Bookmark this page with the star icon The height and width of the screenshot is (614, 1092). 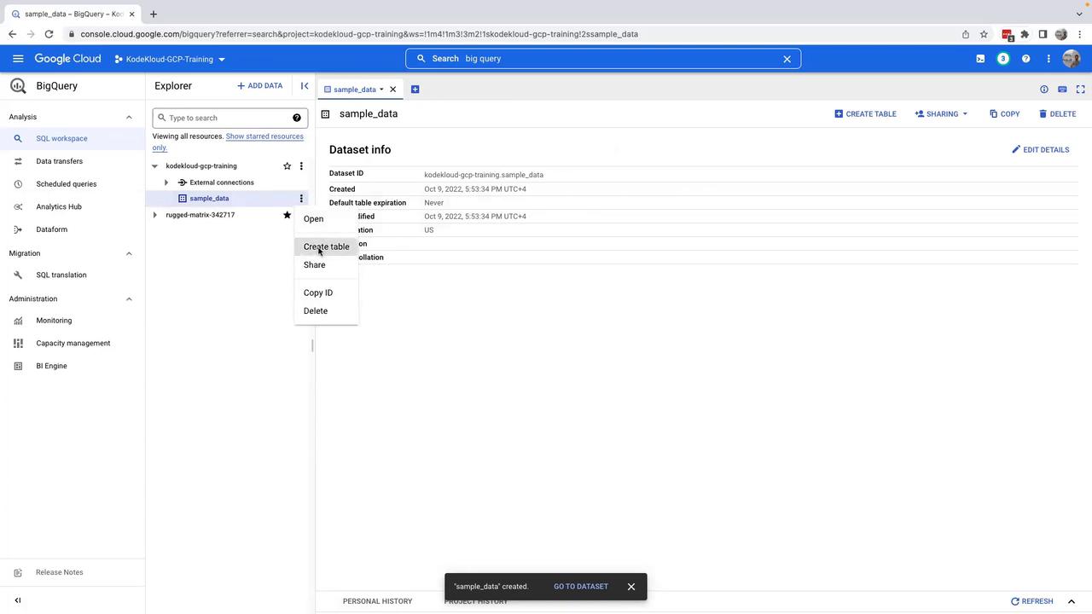pos(984,34)
